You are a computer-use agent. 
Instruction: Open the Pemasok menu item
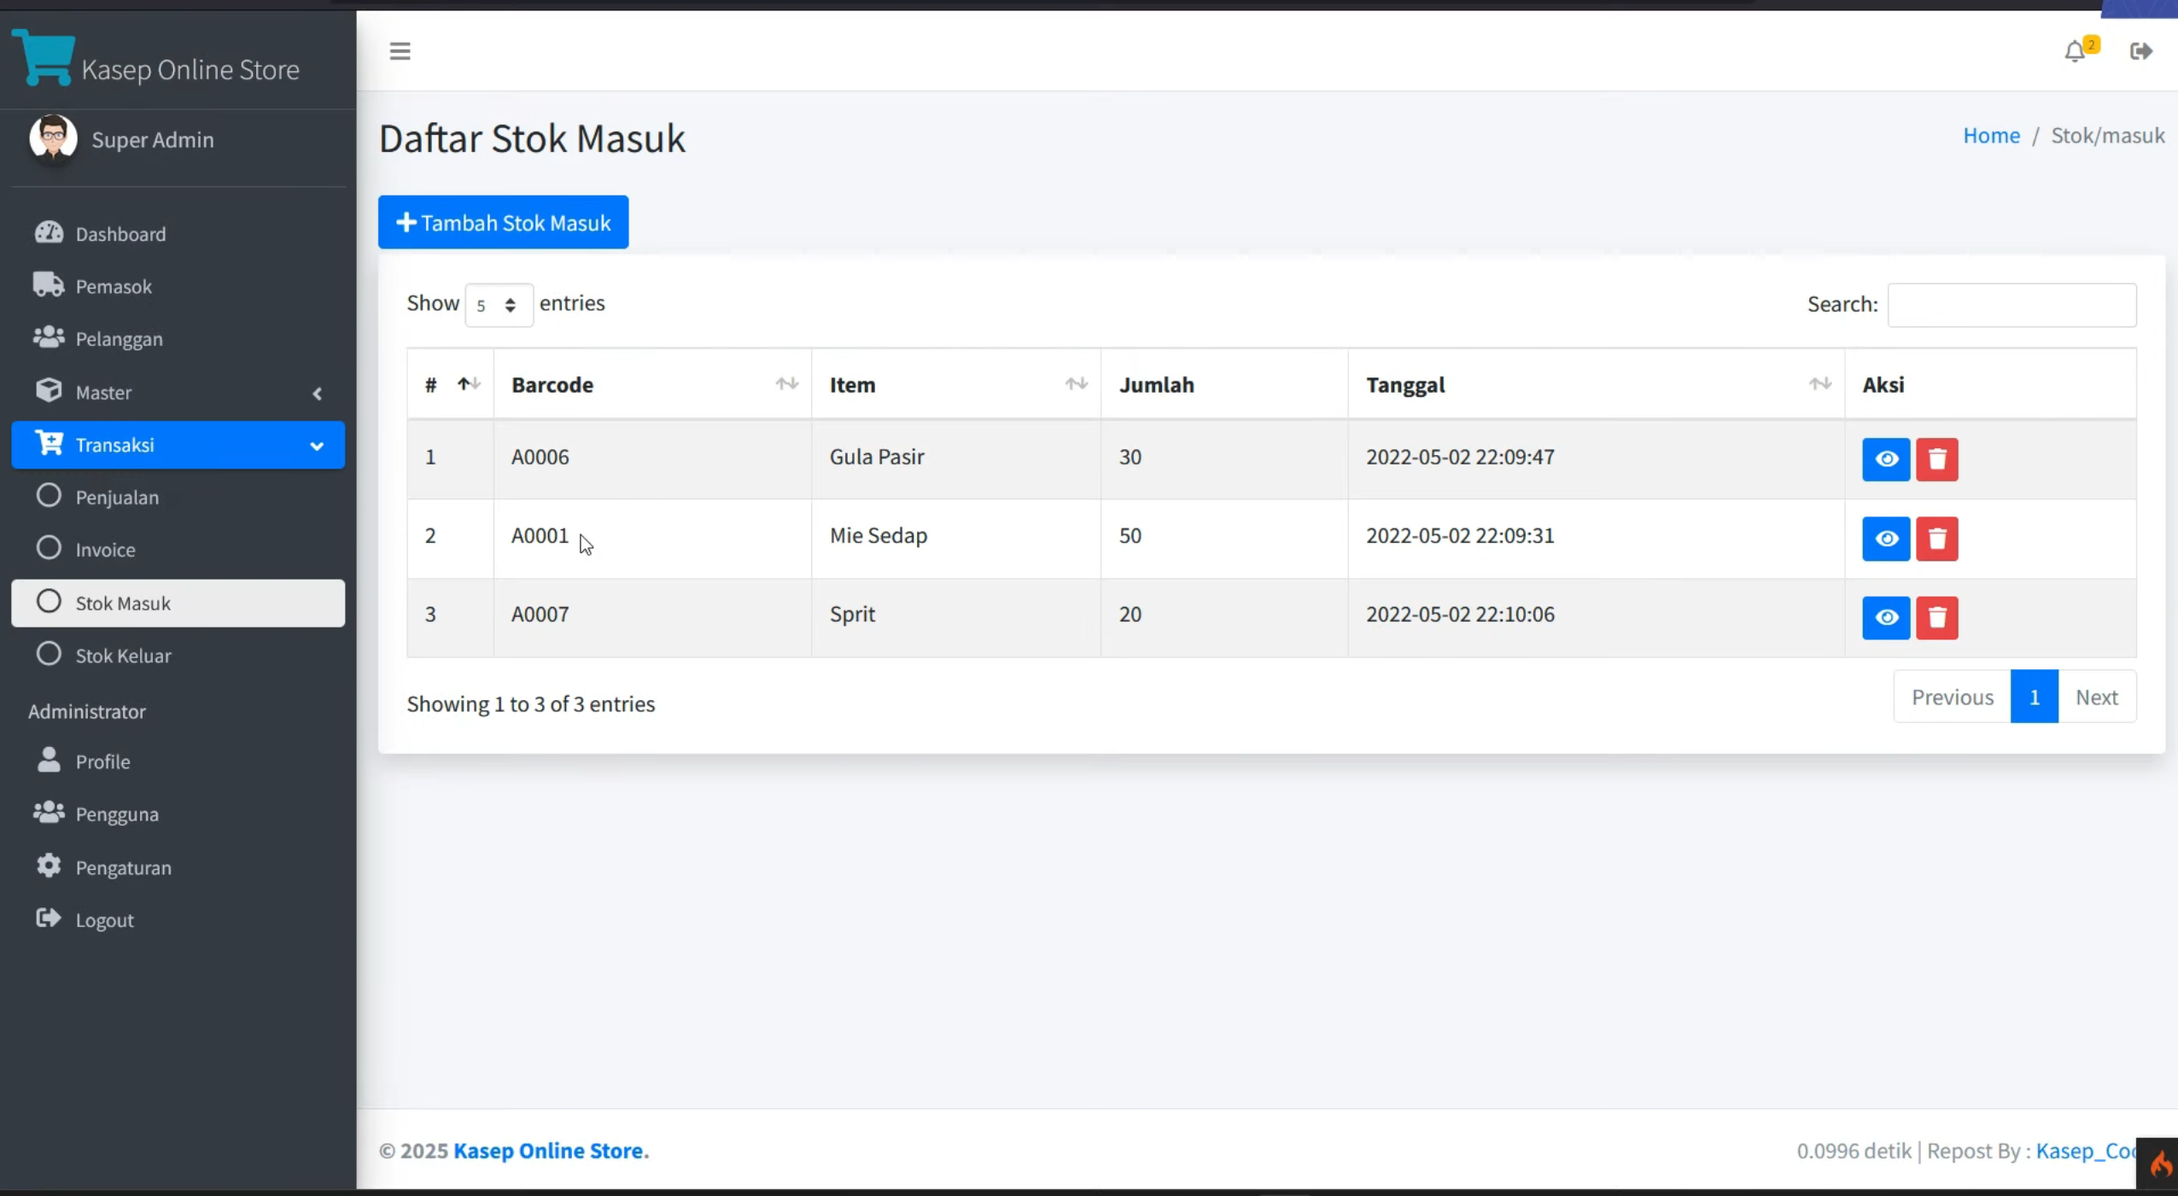click(x=178, y=286)
